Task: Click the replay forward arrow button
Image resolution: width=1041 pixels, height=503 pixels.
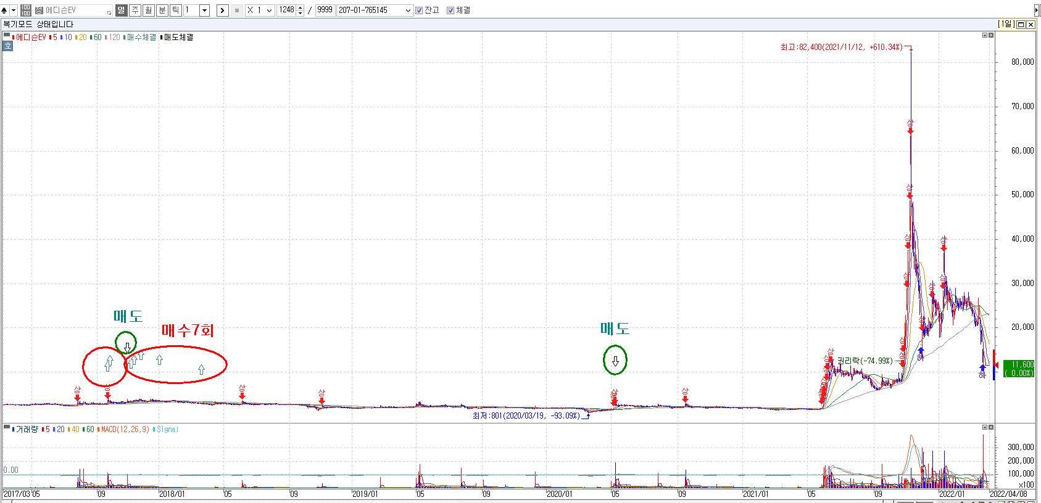Action: coord(222,10)
